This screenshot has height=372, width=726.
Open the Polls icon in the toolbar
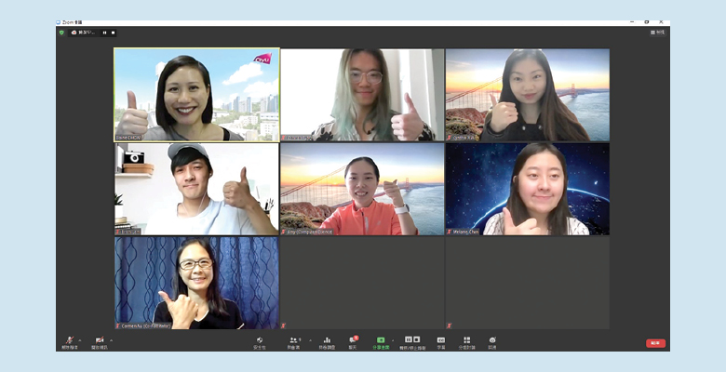(327, 340)
